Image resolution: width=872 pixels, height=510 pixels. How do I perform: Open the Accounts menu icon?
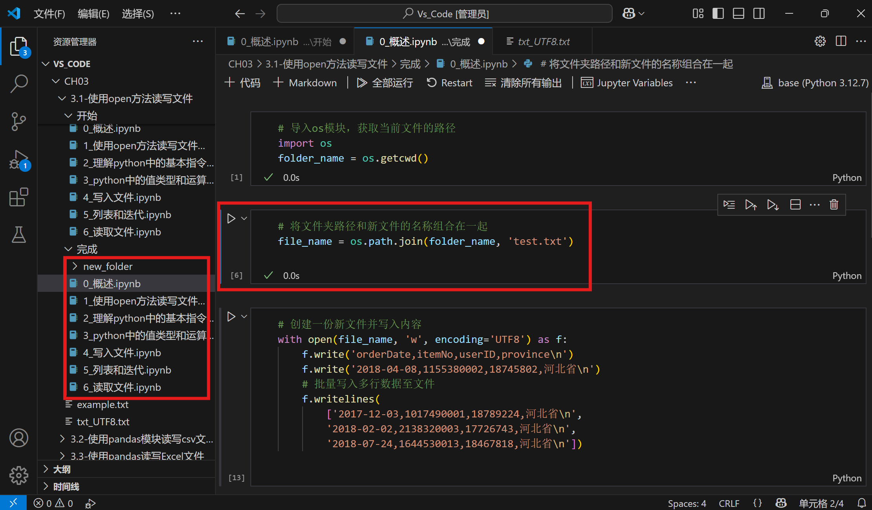[18, 438]
